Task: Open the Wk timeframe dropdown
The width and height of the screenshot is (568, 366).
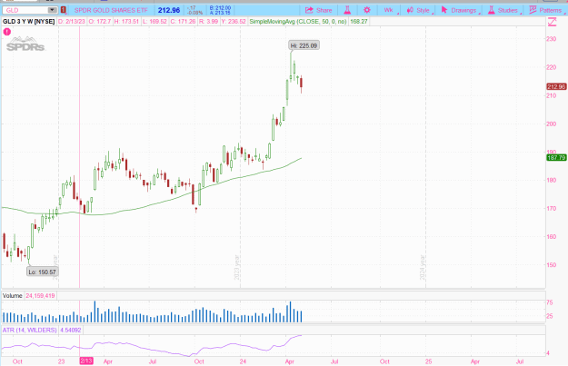Action: coord(389,10)
